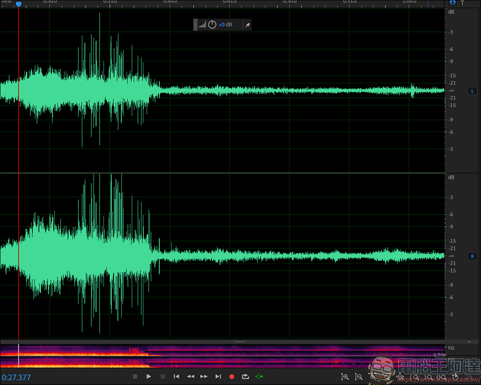Start recording with red Record button

pos(232,377)
